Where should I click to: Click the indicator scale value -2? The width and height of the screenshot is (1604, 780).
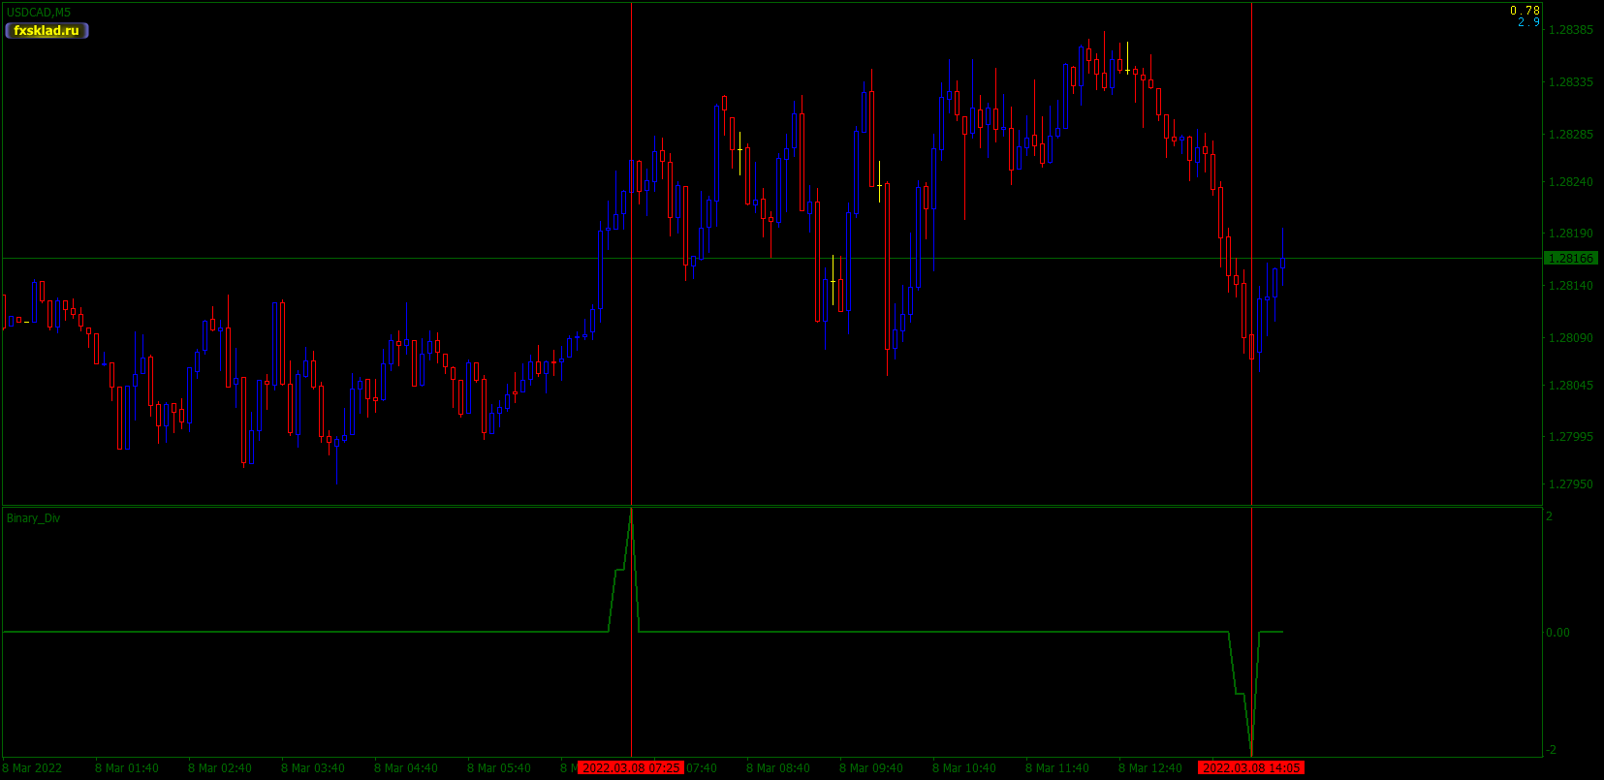click(1551, 750)
